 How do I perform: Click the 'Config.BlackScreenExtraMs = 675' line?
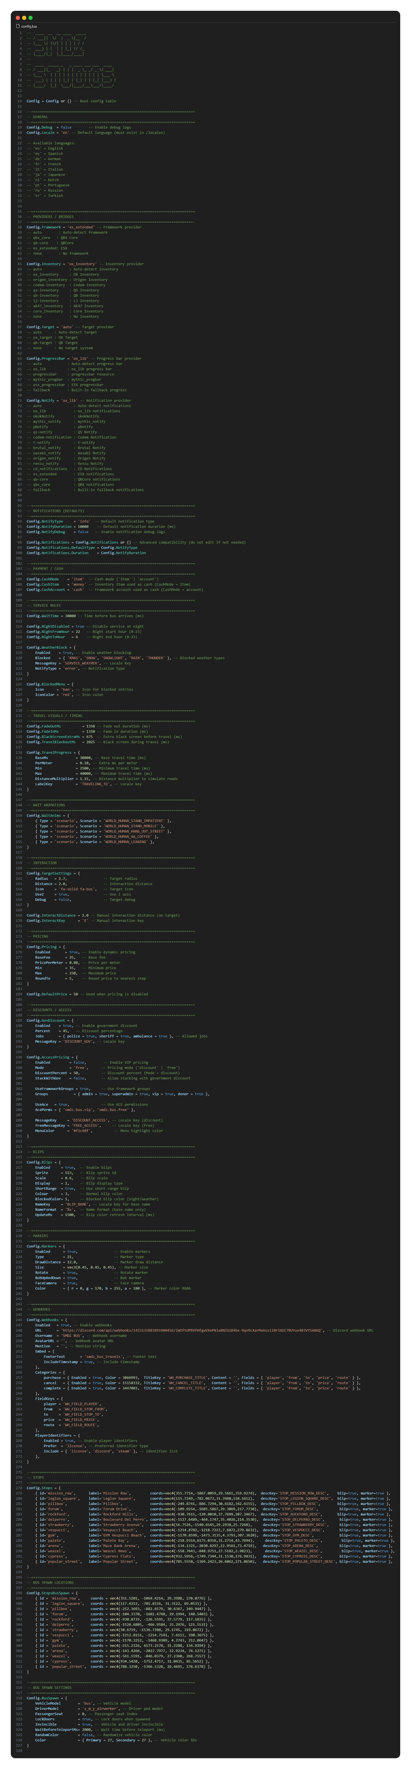104,737
